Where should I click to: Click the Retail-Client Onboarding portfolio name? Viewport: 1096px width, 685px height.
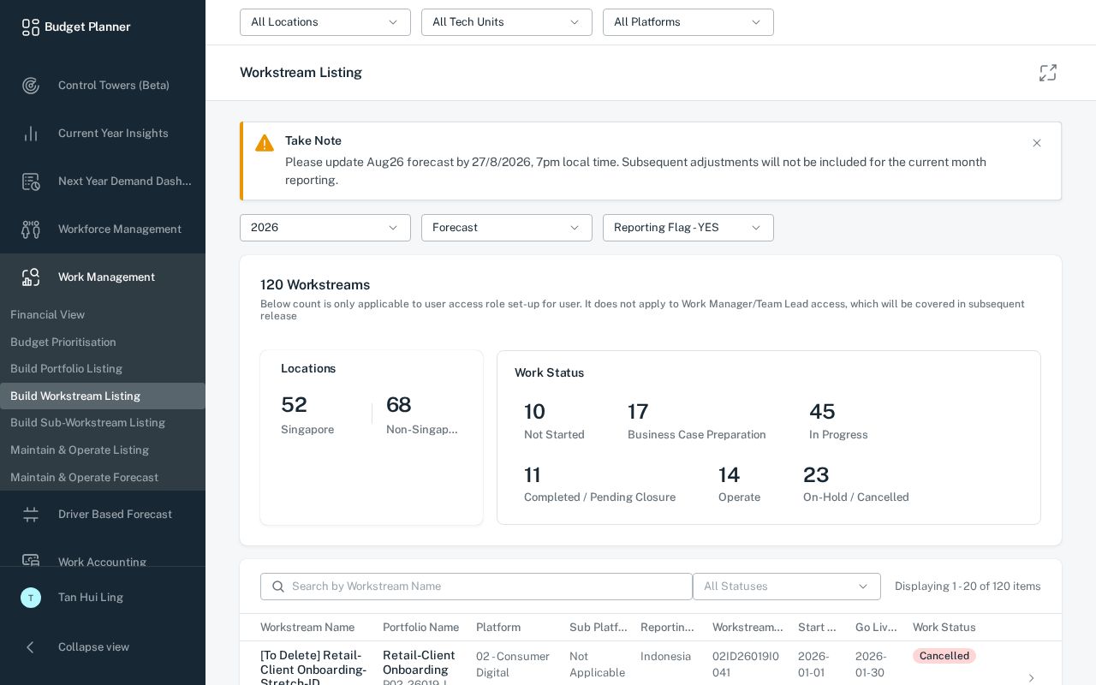[x=419, y=663]
